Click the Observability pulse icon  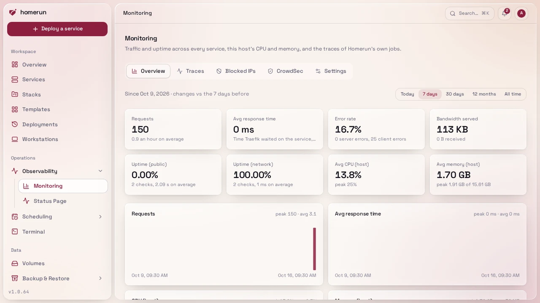15,171
